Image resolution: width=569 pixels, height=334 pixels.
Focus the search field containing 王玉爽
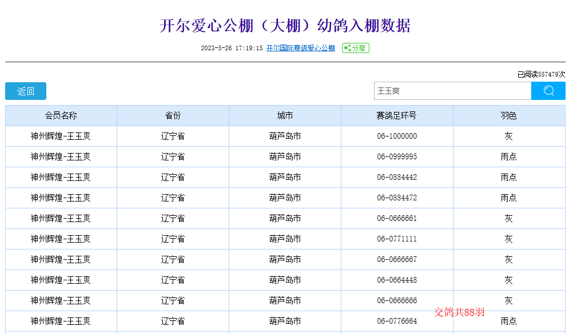452,91
